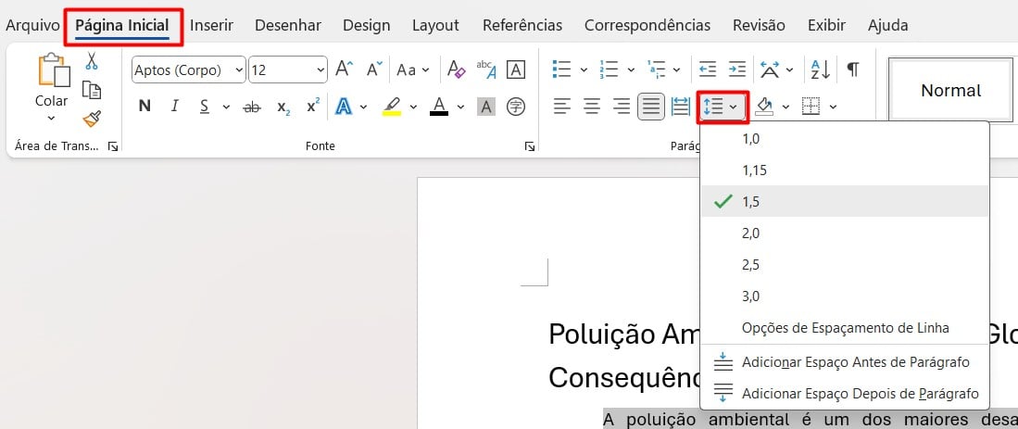This screenshot has width=1018, height=429.
Task: Click the line spacing icon
Action: tap(714, 107)
